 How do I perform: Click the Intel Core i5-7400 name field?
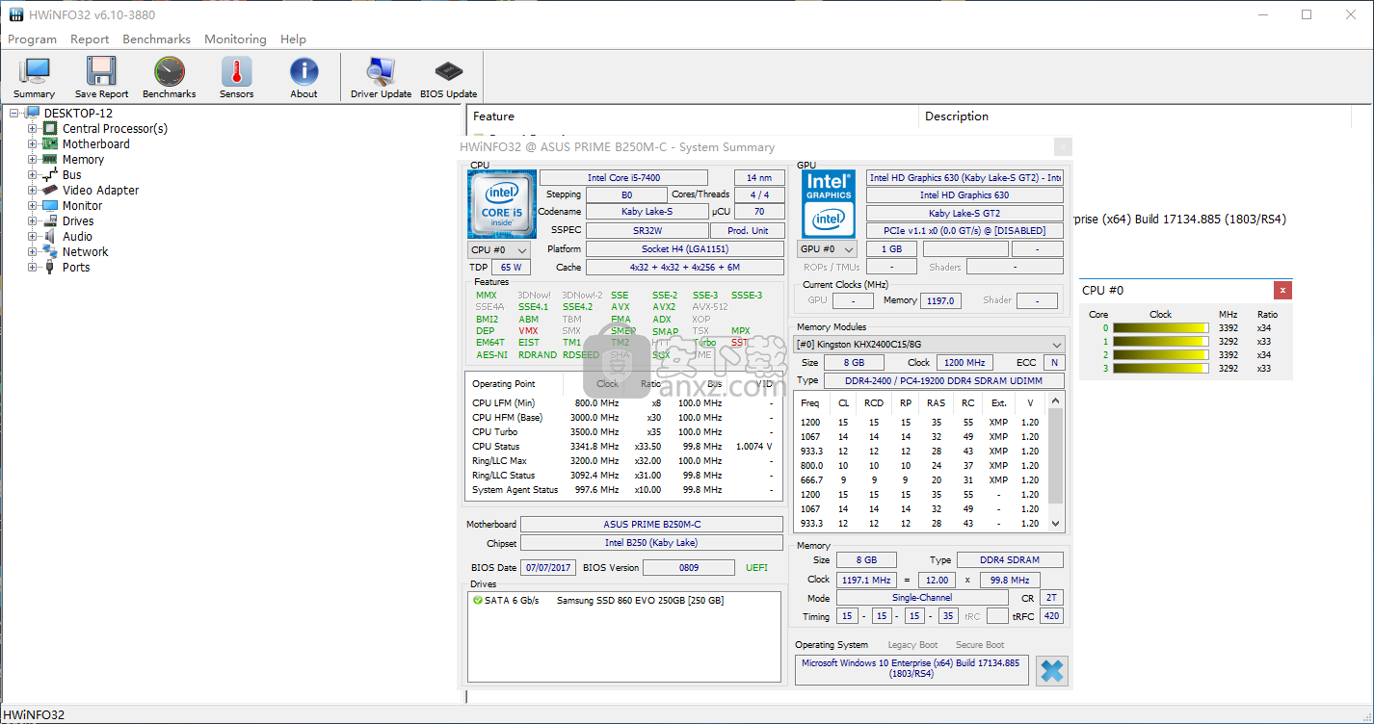click(623, 177)
